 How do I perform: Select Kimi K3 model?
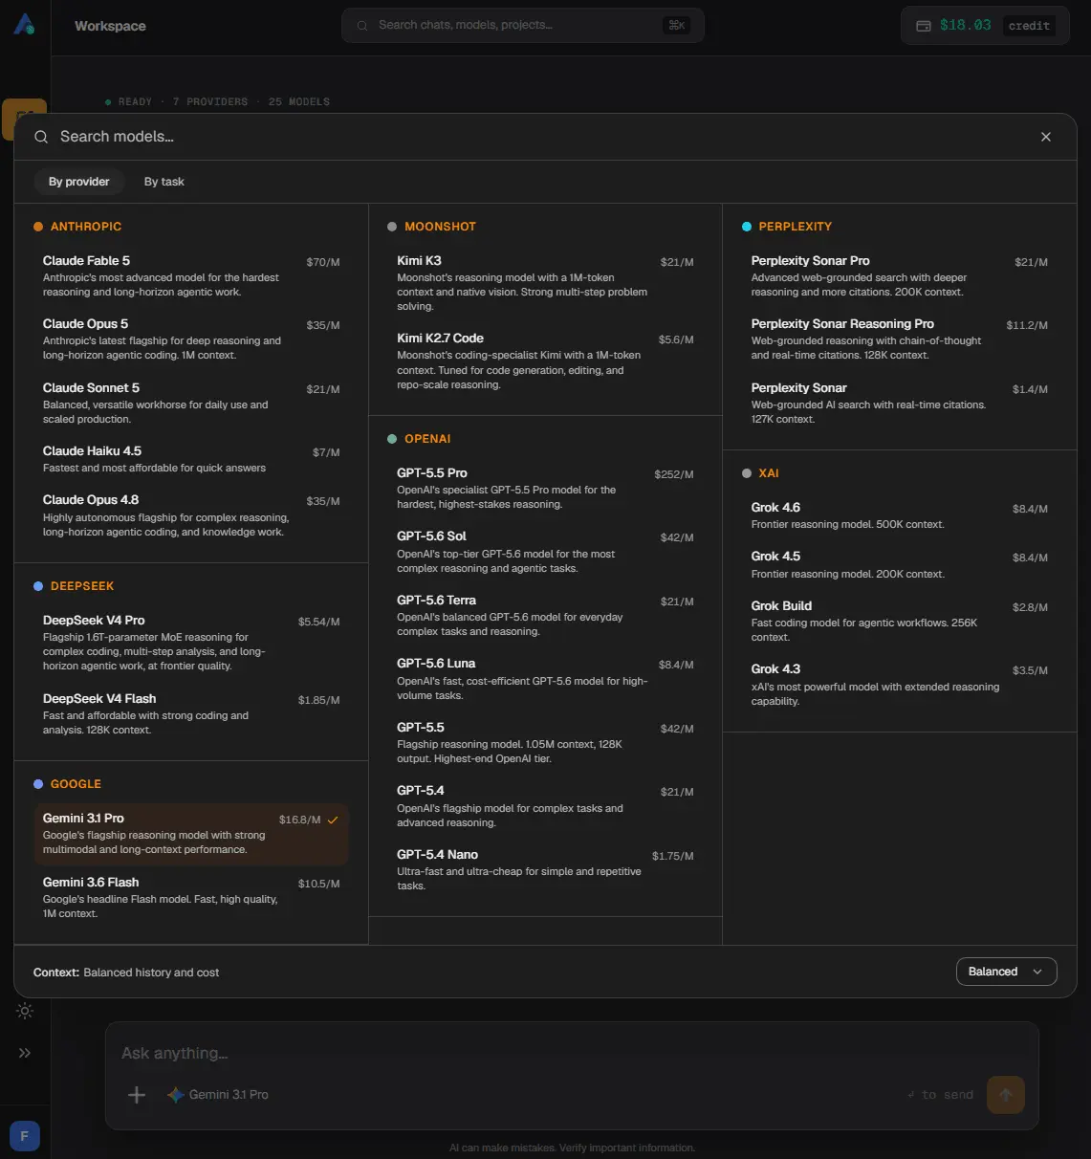[x=545, y=283]
